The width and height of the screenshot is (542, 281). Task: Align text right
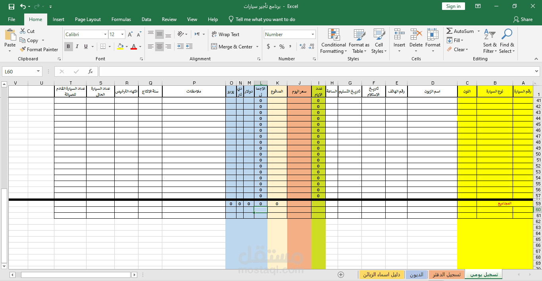point(168,46)
